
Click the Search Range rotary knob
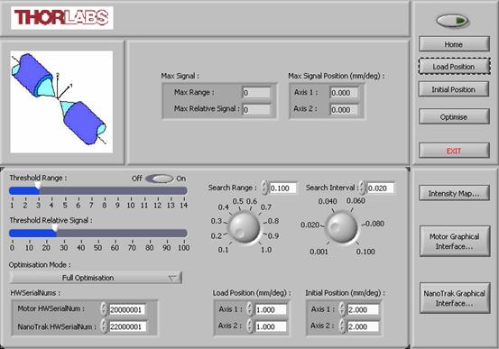(245, 227)
